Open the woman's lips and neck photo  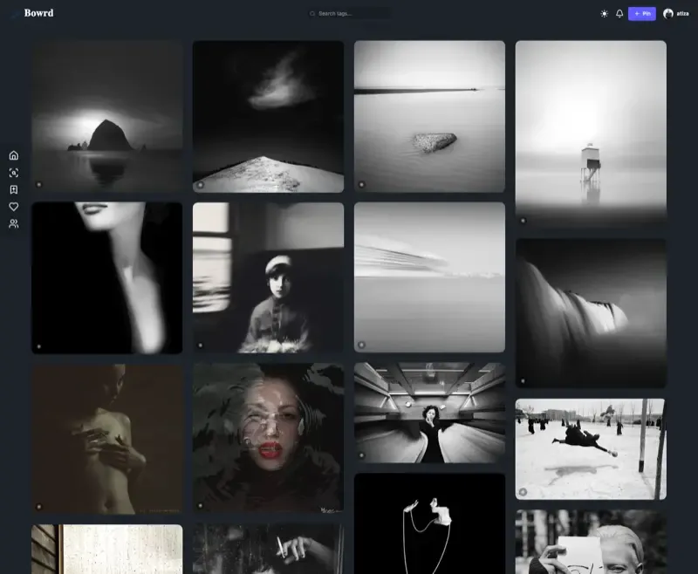point(106,277)
